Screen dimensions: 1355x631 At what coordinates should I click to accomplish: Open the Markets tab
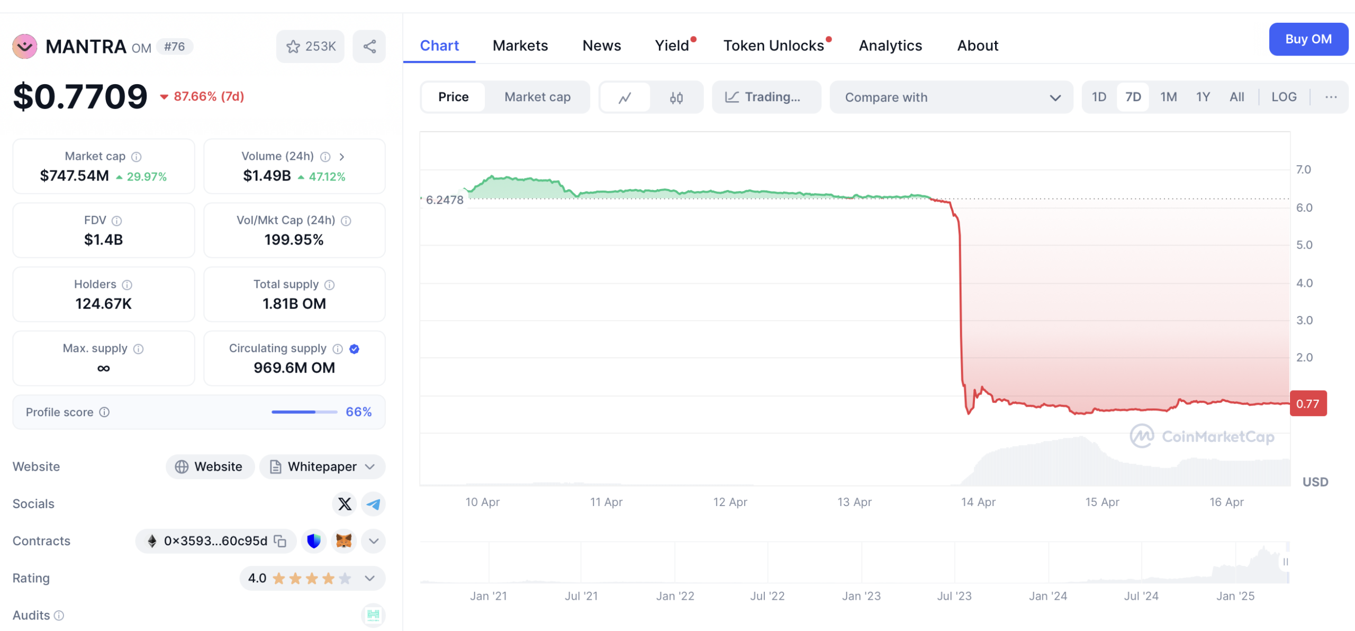[x=520, y=46]
